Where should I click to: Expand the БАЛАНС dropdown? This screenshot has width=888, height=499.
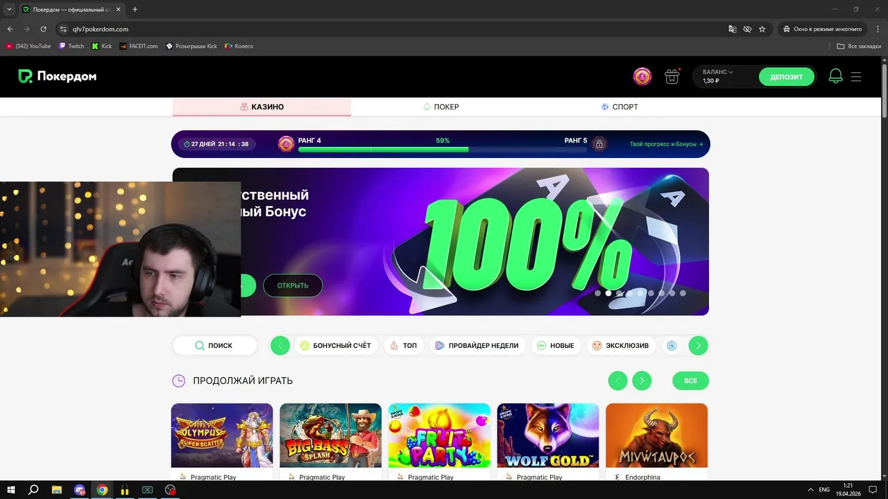pos(718,72)
